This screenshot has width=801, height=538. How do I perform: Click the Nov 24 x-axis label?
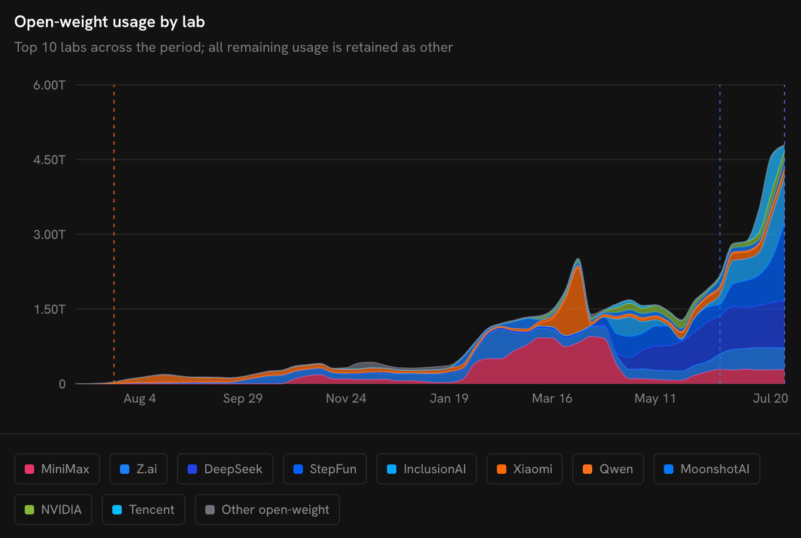point(346,398)
